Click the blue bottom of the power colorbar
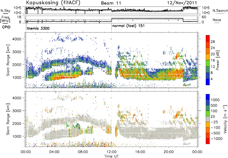228x158 pixels. point(208,82)
